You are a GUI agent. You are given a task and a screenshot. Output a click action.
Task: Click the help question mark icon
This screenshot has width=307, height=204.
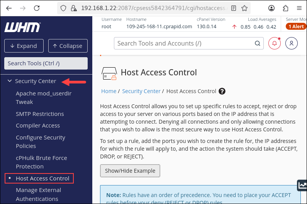(222, 92)
